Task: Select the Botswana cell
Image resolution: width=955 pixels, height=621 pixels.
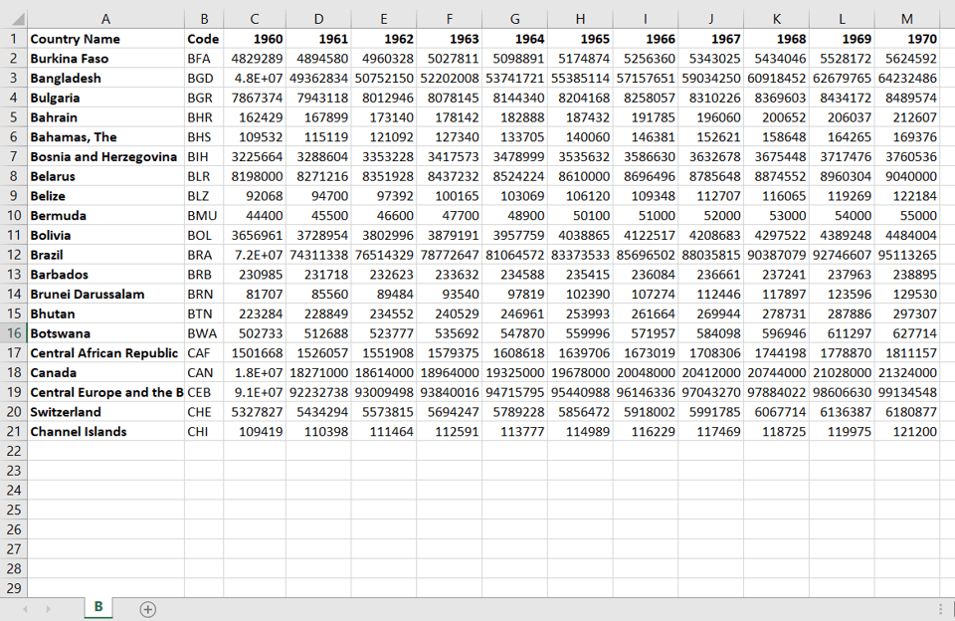Action: coord(106,333)
